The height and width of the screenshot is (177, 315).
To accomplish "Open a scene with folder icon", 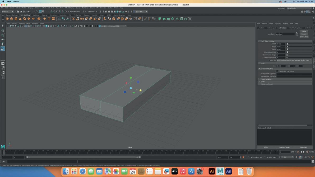I will tap(21, 12).
